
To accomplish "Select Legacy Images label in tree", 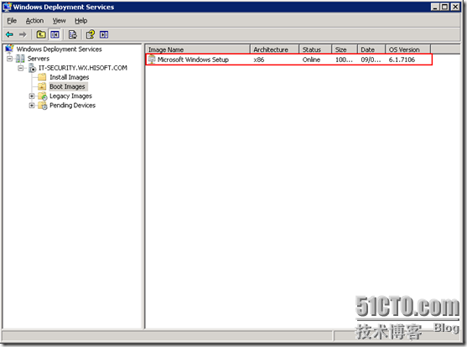I will [x=70, y=96].
